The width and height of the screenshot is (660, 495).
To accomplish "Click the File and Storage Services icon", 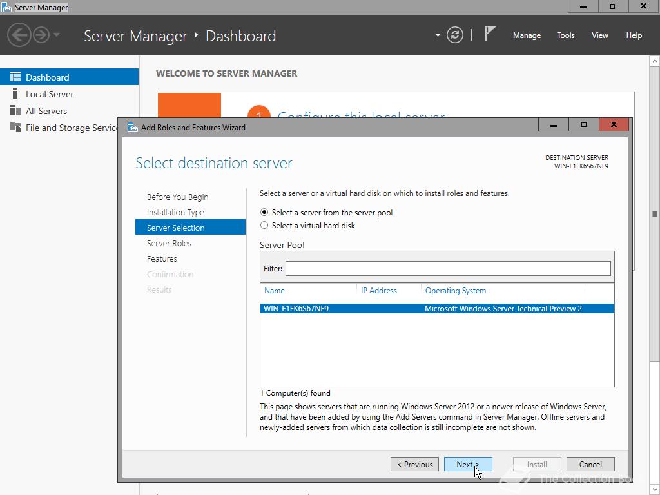I will [15, 127].
